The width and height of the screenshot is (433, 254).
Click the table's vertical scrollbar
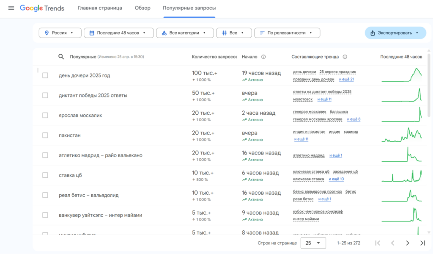point(429,85)
